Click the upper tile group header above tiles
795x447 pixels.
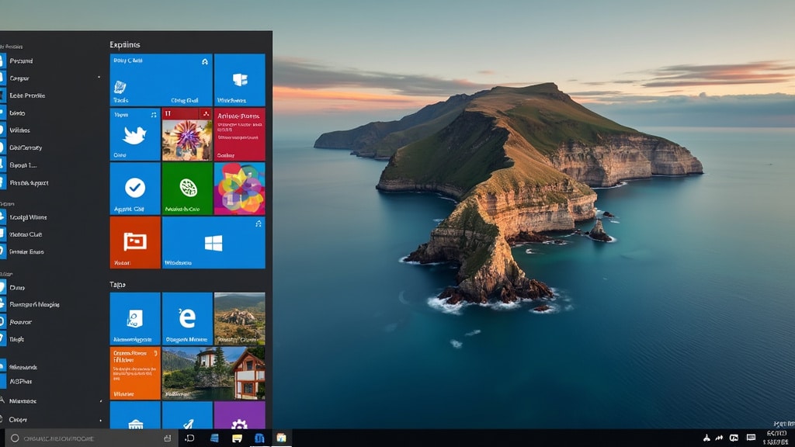point(125,44)
